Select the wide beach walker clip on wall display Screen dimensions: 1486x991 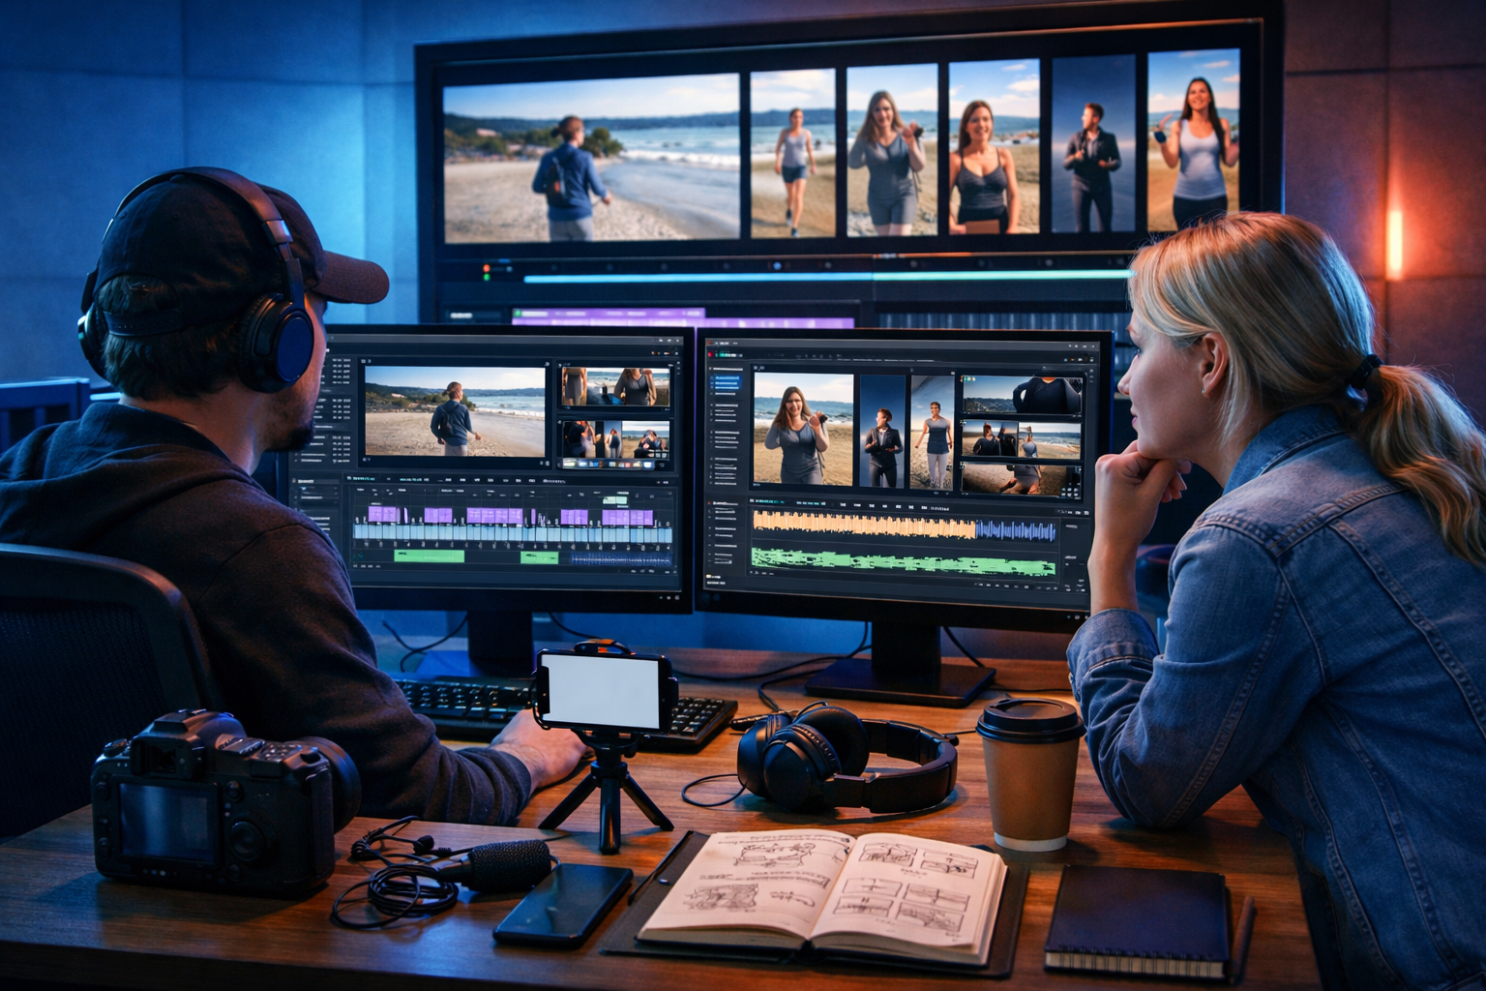pyautogui.click(x=592, y=158)
